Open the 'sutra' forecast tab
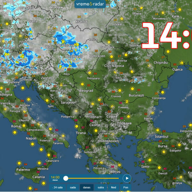Screen dimensions: 192x192 tap(100, 188)
